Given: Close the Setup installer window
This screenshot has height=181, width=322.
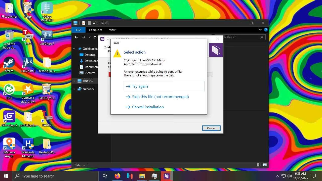Looking at the screenshot, I should 218,39.
